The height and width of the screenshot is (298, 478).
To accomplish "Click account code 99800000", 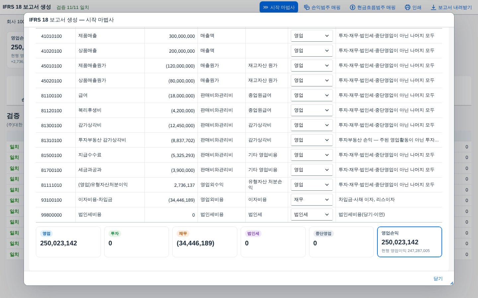I will pos(51,215).
